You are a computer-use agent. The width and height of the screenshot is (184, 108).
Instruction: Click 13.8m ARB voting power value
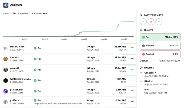(x=120, y=47)
